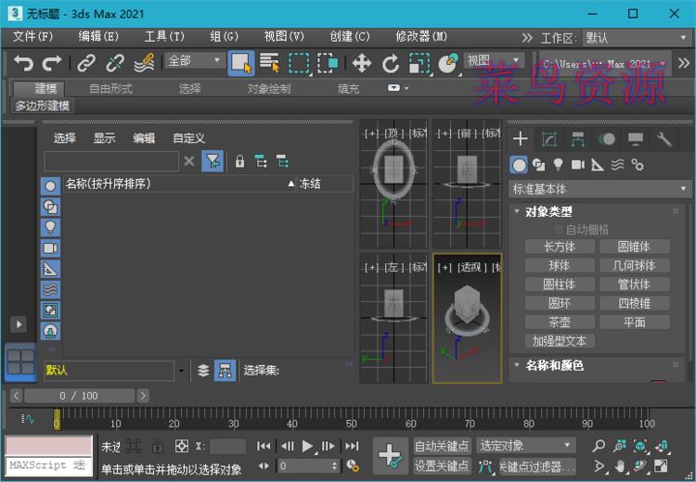Select the Unlink selection tool
The width and height of the screenshot is (696, 482).
pos(115,63)
